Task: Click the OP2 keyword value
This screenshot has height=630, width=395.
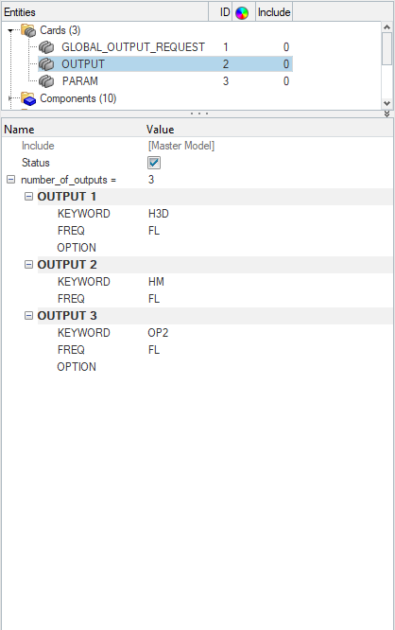Action: (158, 333)
